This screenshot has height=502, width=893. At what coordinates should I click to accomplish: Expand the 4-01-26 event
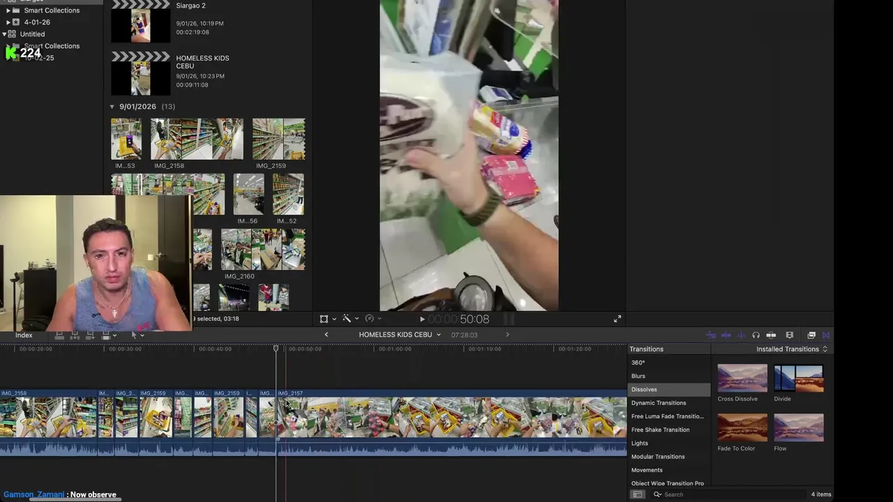click(8, 22)
